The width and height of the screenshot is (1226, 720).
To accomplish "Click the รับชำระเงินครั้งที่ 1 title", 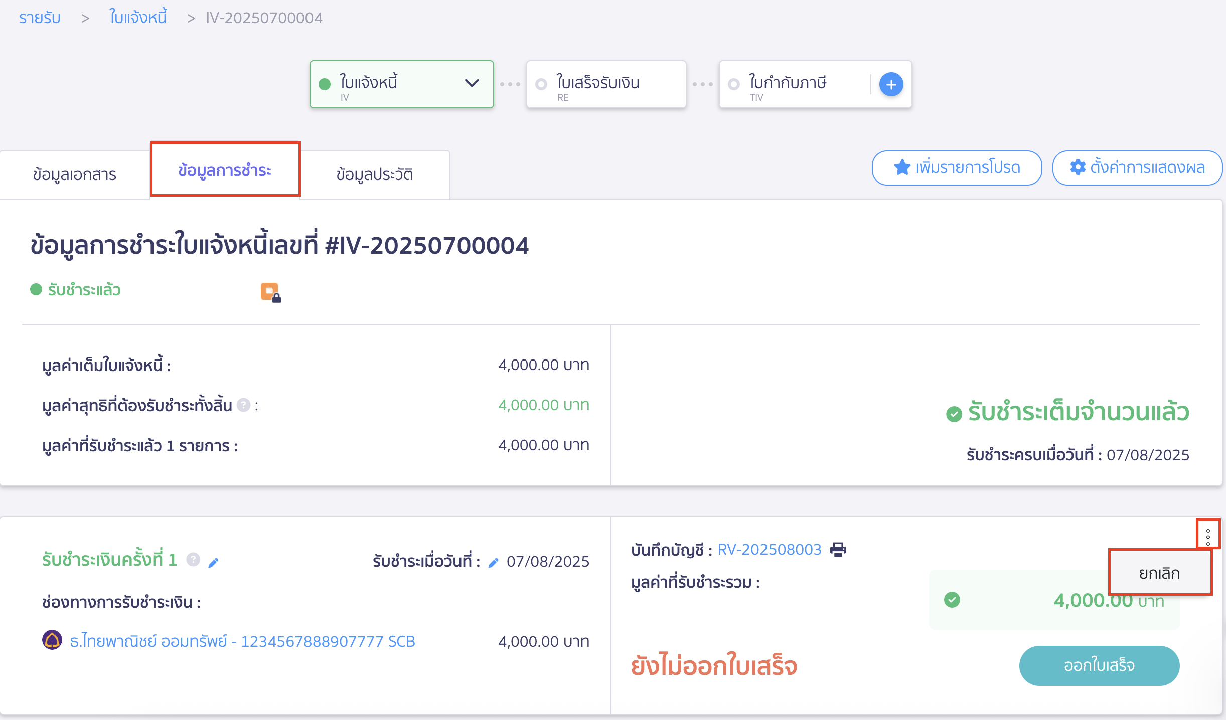I will (110, 560).
